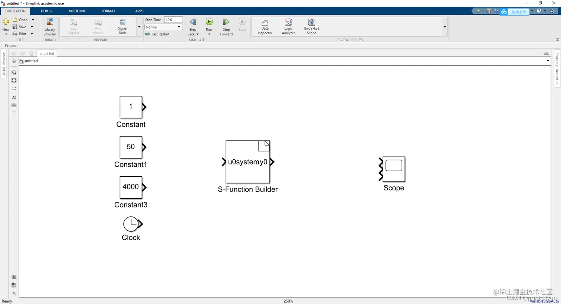Select the Constant1 block with value 50
Viewport: 561px width, 304px height.
[x=131, y=147]
